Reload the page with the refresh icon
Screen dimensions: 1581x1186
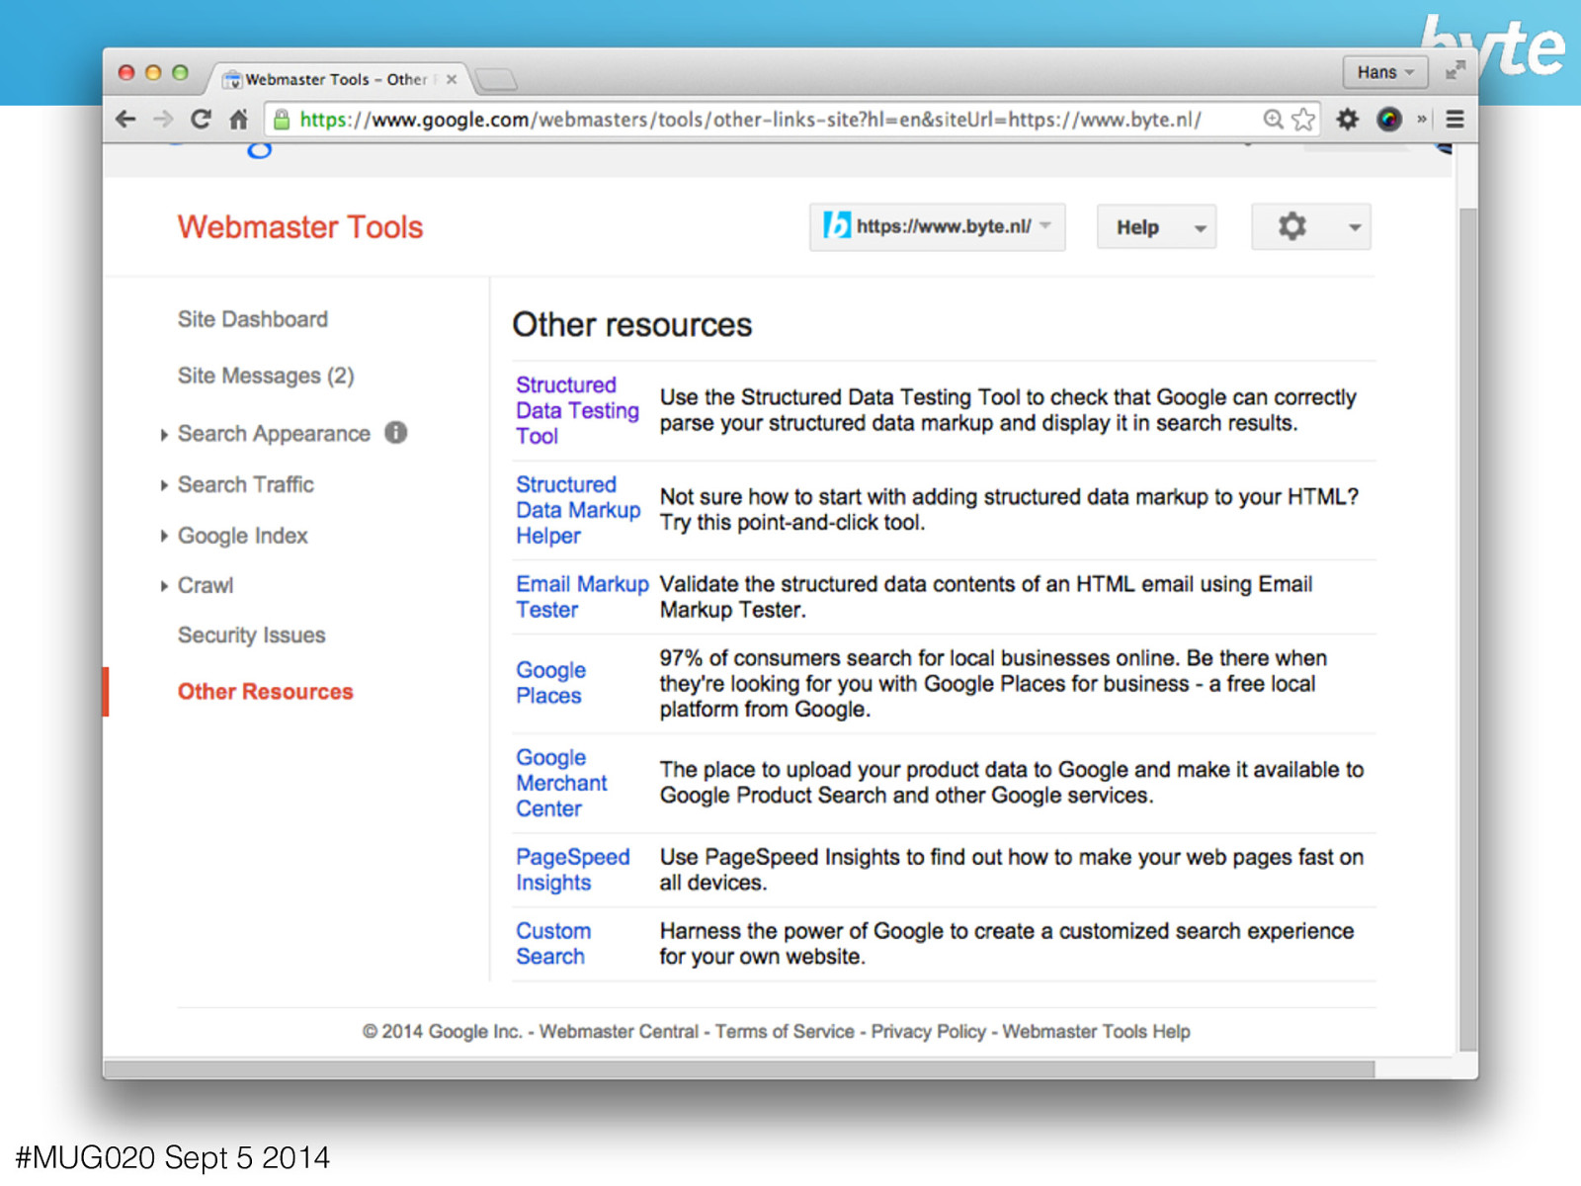201,120
